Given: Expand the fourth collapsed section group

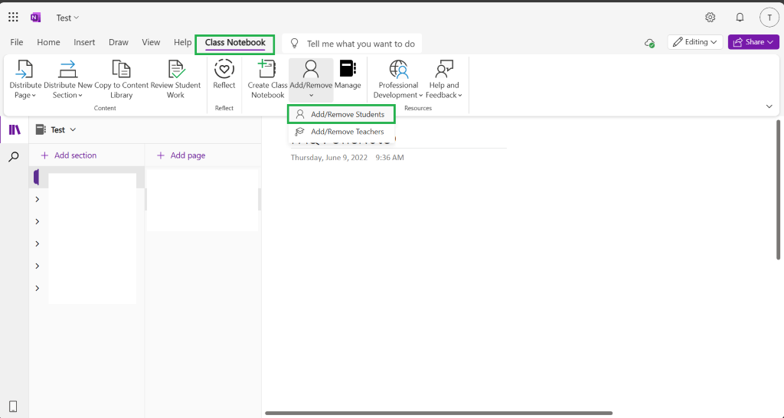Looking at the screenshot, I should tap(38, 266).
